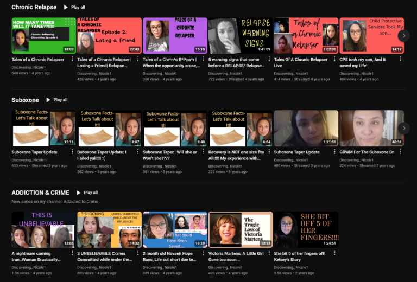Open the 1:21:51 Suboxone Taper Update thumbnail

[306, 128]
